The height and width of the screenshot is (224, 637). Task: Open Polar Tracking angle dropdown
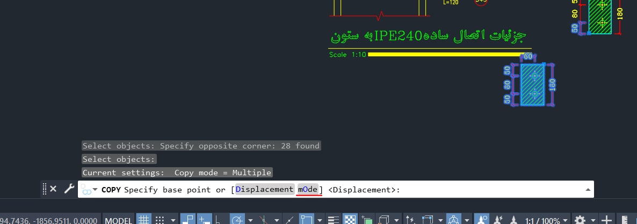click(x=250, y=221)
